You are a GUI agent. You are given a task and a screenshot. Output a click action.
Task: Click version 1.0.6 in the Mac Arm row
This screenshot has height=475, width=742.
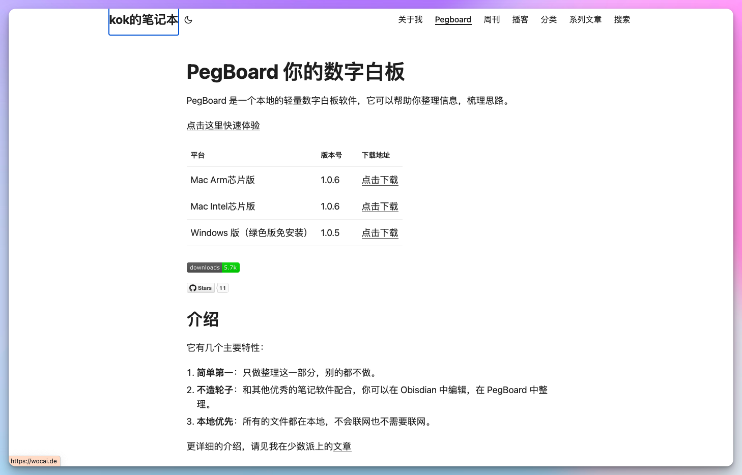pyautogui.click(x=330, y=180)
